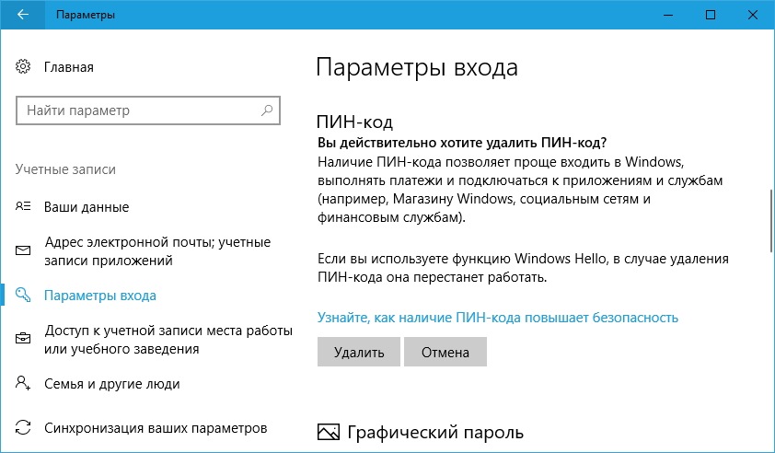Minimize the Параметры window

tap(667, 15)
